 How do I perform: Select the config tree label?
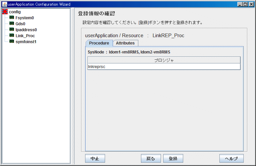click(15, 12)
